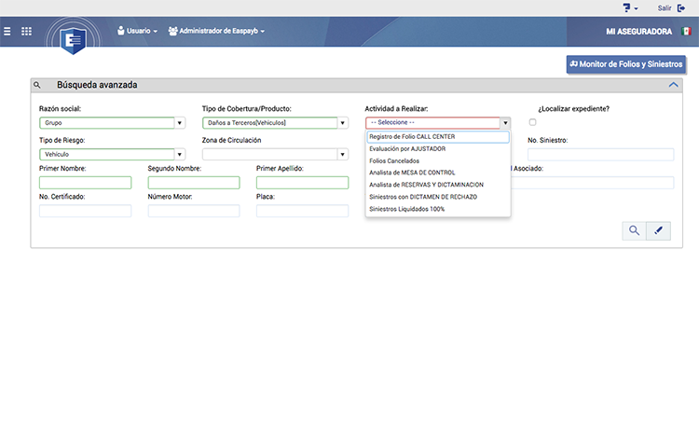699x430 pixels.
Task: Click the Mexico flag icon
Action: [686, 31]
